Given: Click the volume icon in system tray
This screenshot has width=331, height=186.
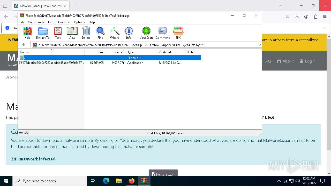Looking at the screenshot, I should (298, 181).
